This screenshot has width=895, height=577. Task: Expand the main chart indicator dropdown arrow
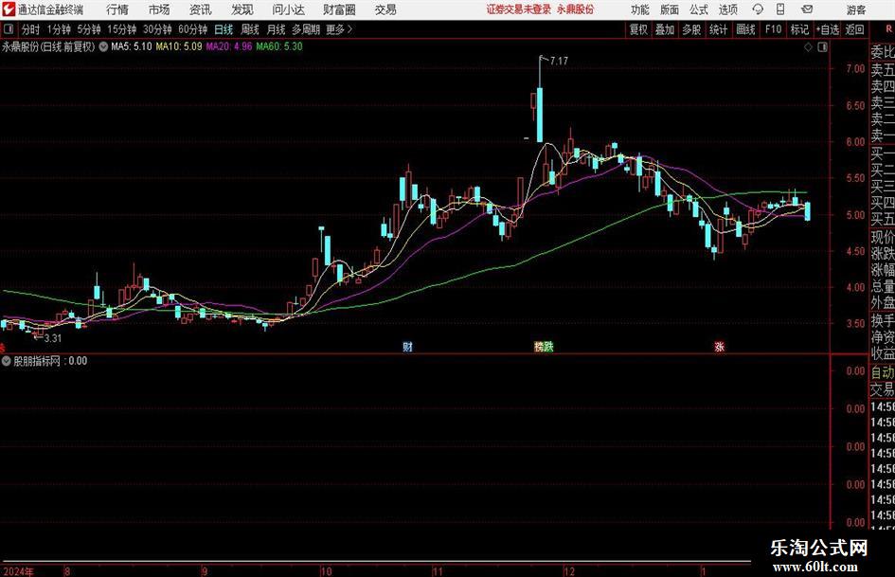point(103,46)
